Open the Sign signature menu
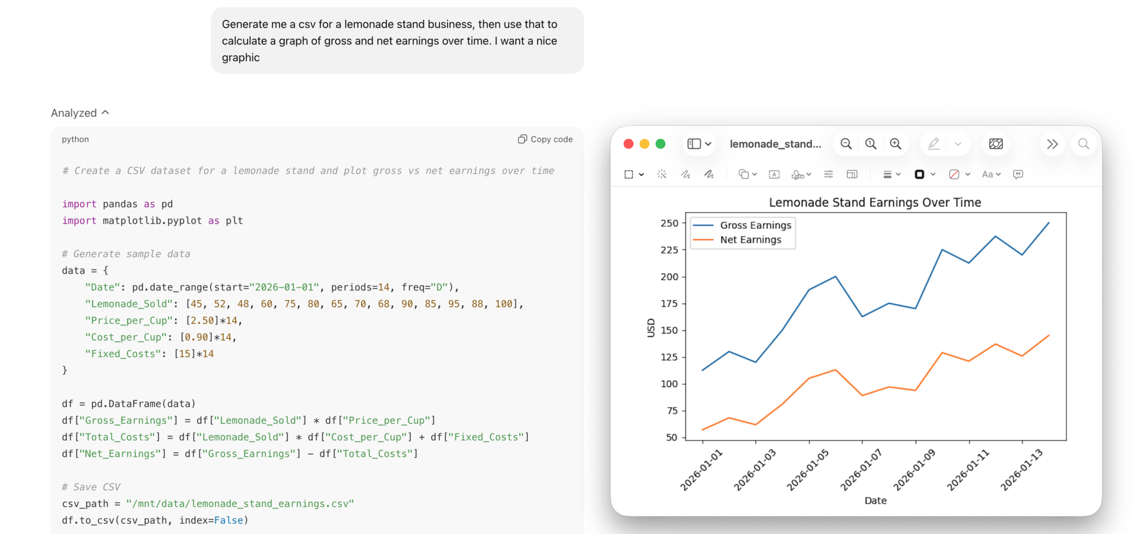This screenshot has width=1137, height=534. 801,174
